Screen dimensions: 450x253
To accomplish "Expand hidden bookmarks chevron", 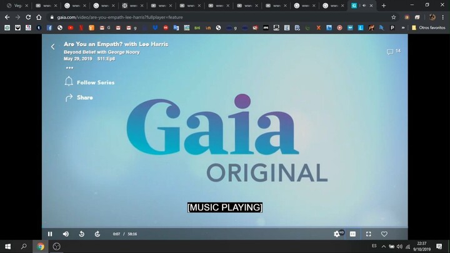I will pos(403,28).
